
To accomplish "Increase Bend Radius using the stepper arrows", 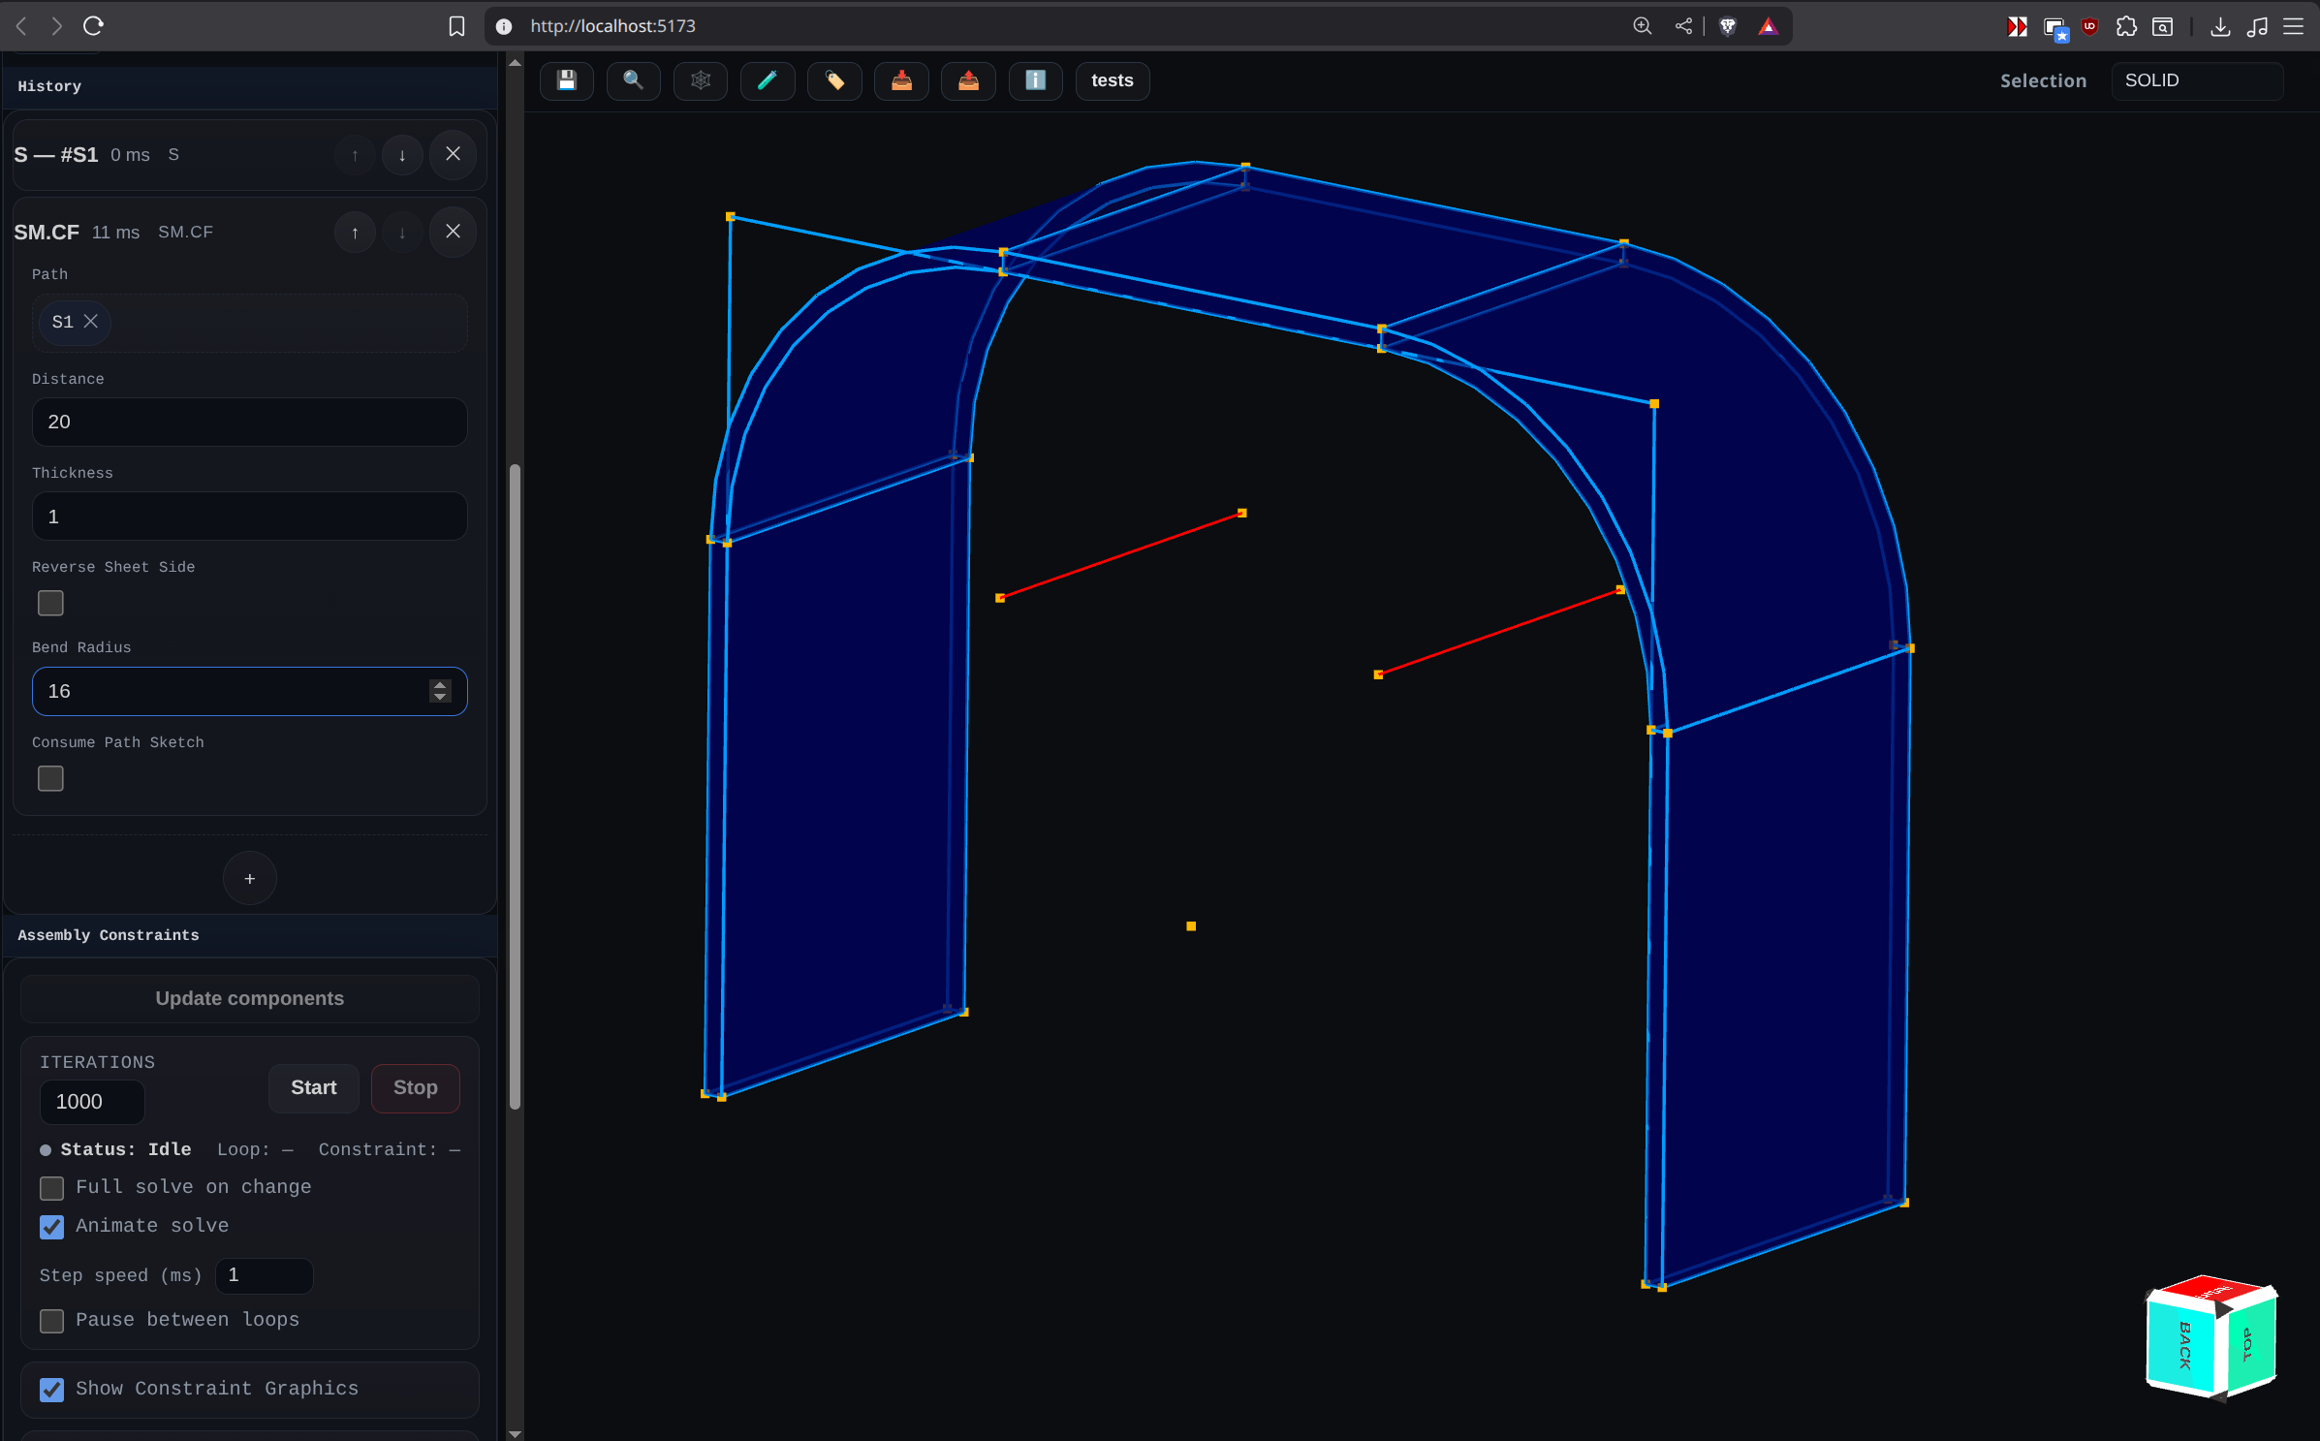I will point(438,686).
